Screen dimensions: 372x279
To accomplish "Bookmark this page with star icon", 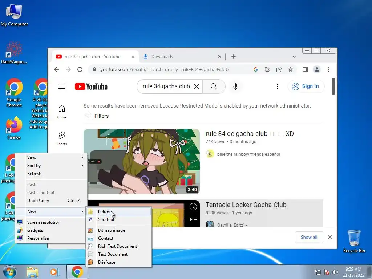I will coord(291,69).
